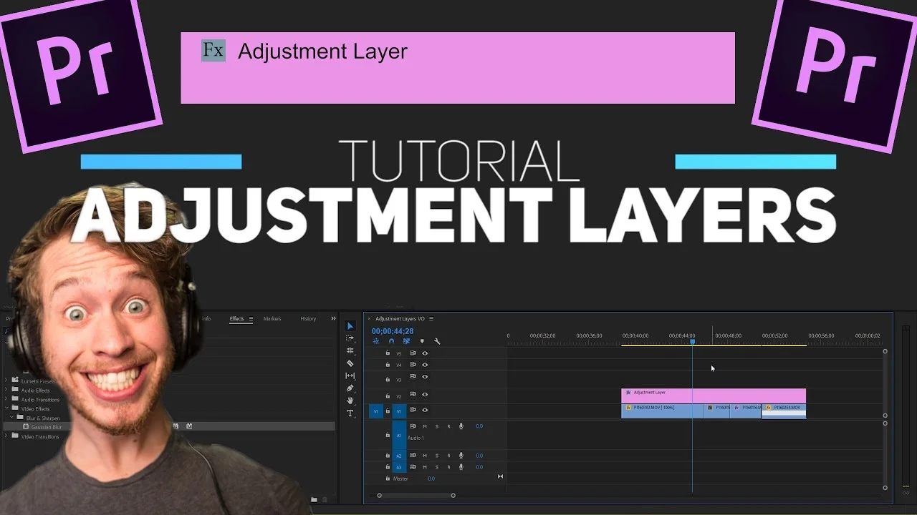The width and height of the screenshot is (917, 515).
Task: Create new custom bin folder icon
Action: tap(314, 499)
